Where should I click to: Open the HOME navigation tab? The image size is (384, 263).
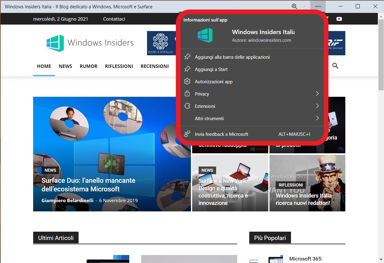click(44, 66)
